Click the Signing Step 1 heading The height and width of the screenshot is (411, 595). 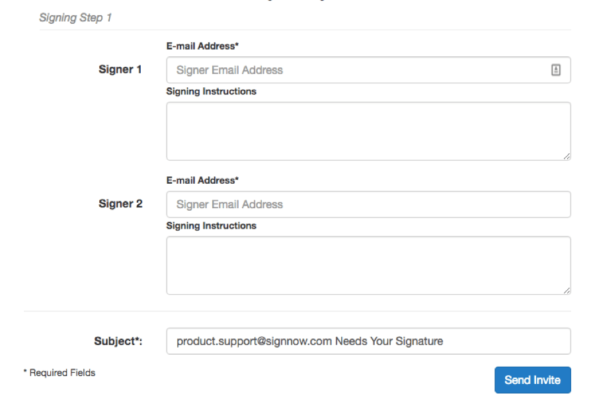(75, 18)
